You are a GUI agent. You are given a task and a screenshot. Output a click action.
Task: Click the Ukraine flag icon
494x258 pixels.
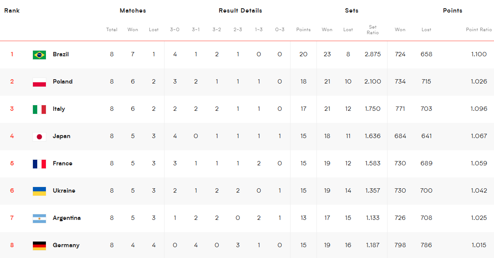(39, 191)
